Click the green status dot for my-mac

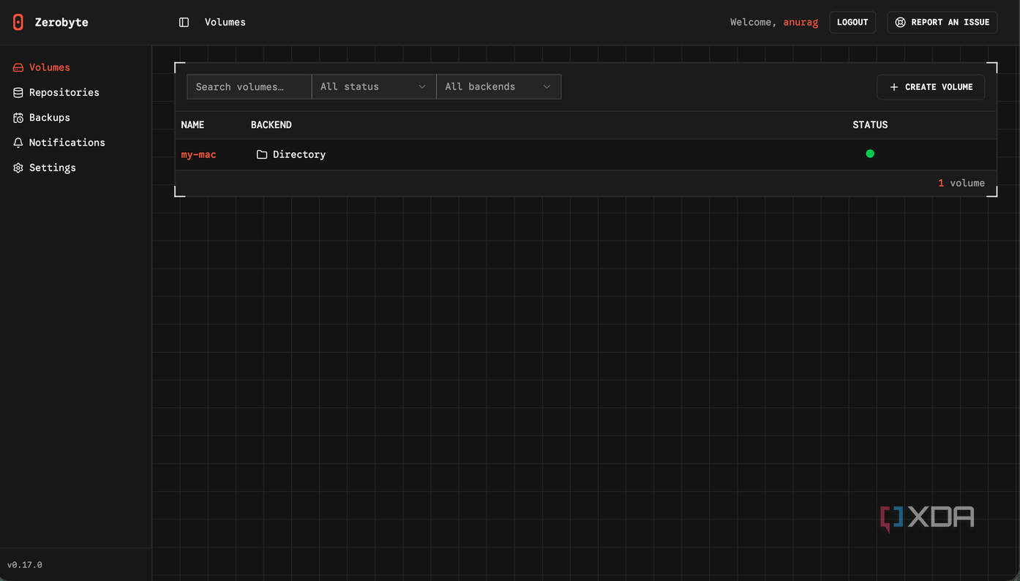click(x=870, y=154)
